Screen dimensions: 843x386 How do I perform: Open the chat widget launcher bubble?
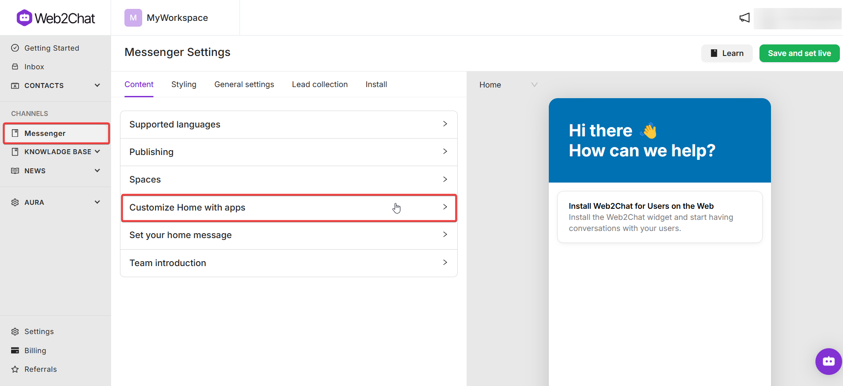[829, 362]
